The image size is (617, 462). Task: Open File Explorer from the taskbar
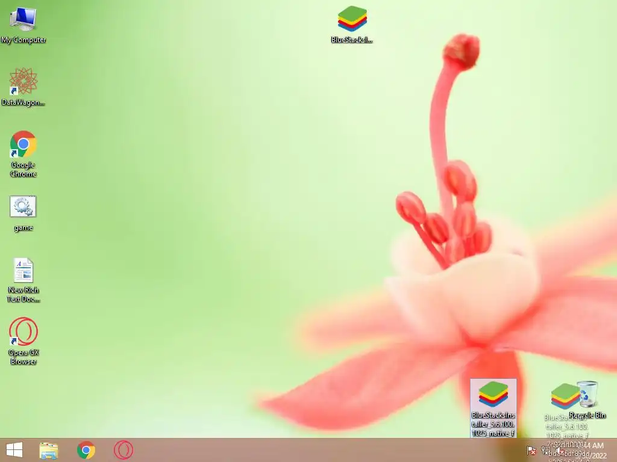pyautogui.click(x=49, y=450)
